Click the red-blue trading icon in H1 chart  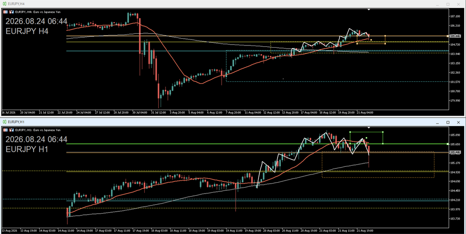[11, 130]
